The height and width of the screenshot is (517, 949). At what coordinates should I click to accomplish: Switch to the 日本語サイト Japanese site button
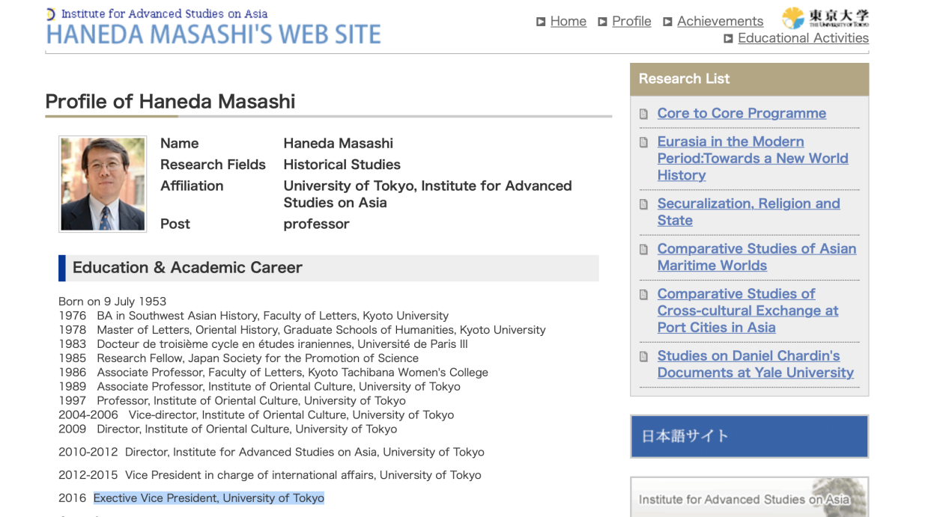(750, 436)
